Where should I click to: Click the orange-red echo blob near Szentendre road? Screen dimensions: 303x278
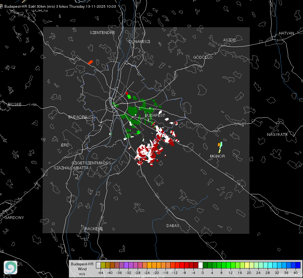pos(90,62)
